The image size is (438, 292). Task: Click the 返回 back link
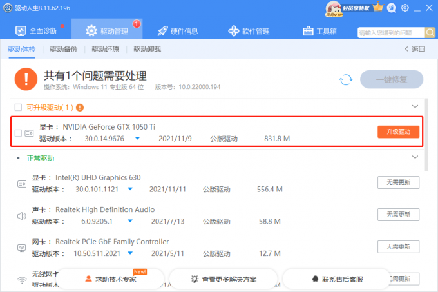click(x=415, y=50)
